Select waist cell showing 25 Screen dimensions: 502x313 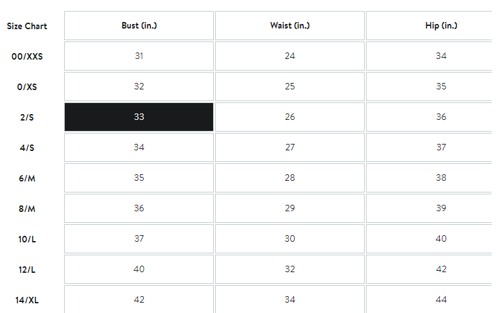(x=290, y=87)
